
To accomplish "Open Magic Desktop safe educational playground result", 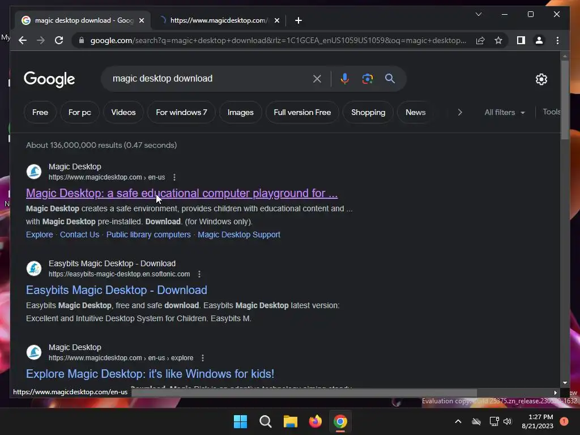I will click(182, 193).
